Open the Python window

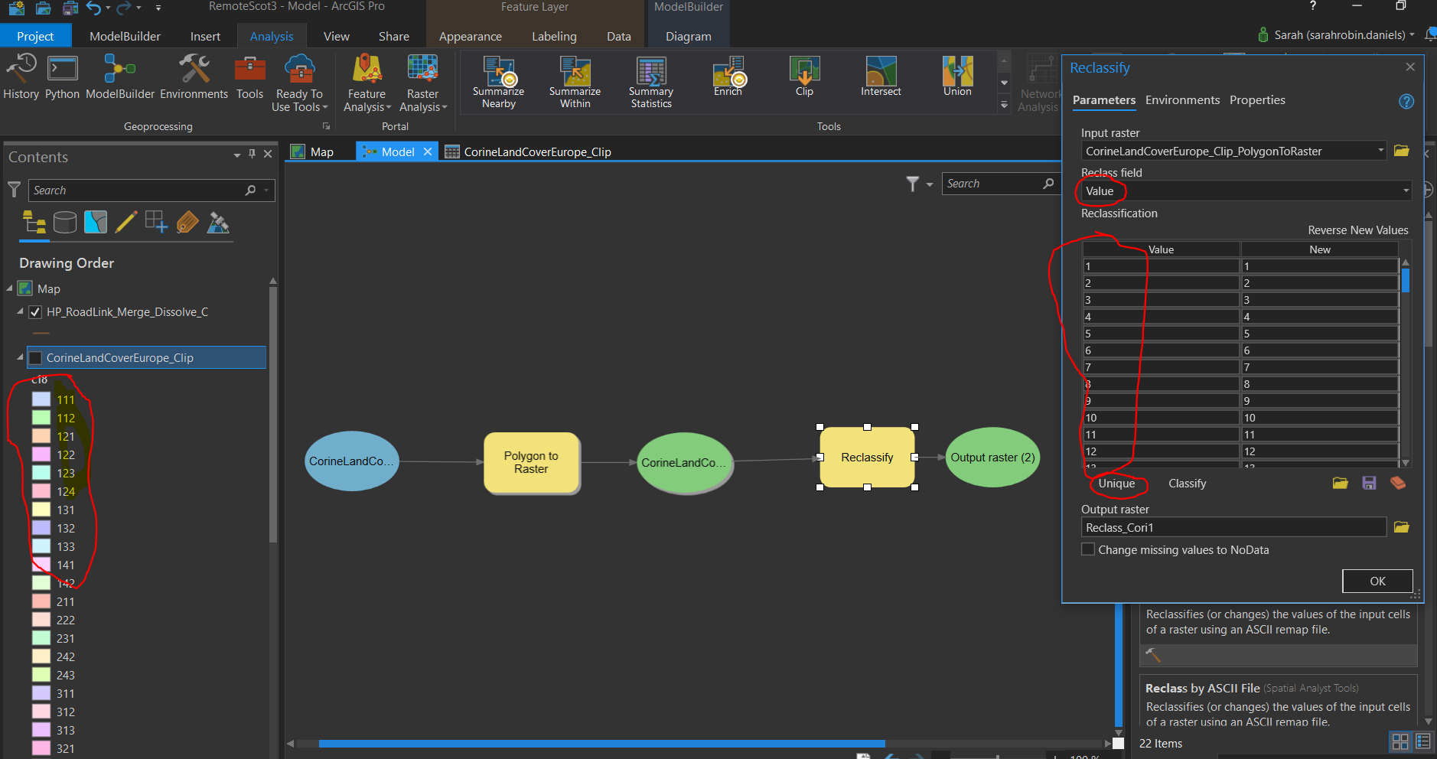(x=62, y=77)
